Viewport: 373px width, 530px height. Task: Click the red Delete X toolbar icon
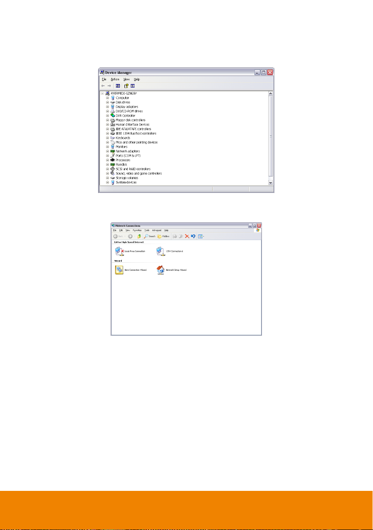click(187, 236)
